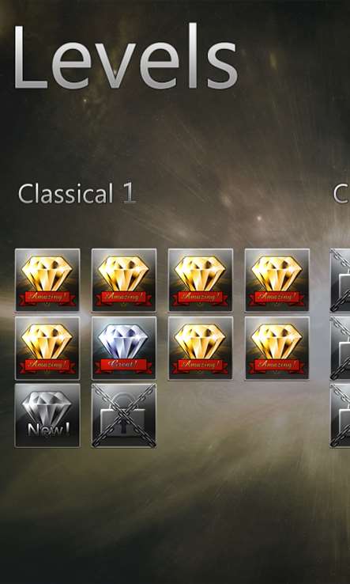Tap the middle locked level in next section
This screenshot has width=350, height=584.
[x=340, y=348]
